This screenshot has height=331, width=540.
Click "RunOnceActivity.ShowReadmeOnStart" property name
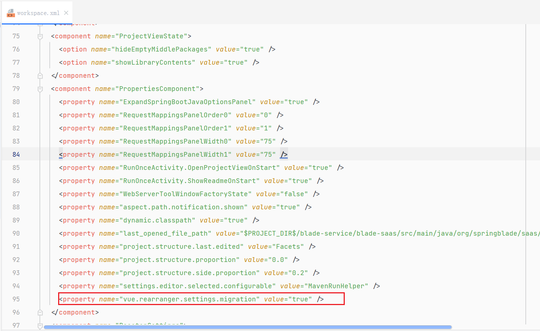point(189,181)
